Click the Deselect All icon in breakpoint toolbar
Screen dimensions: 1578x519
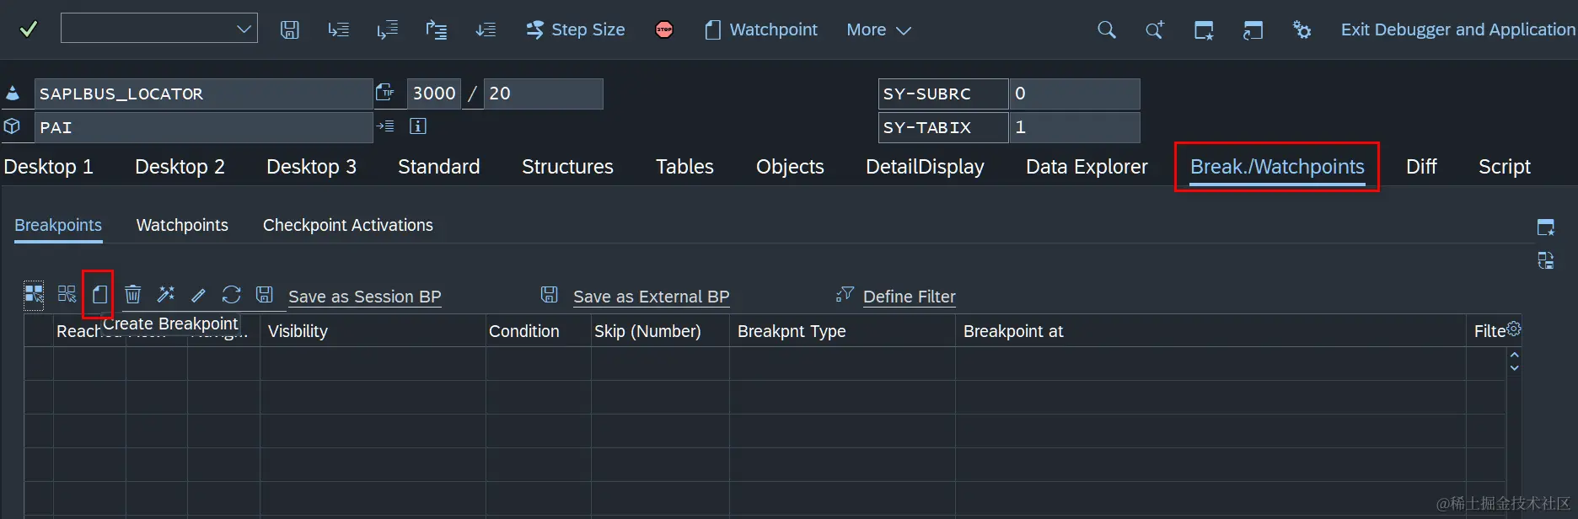(x=67, y=294)
